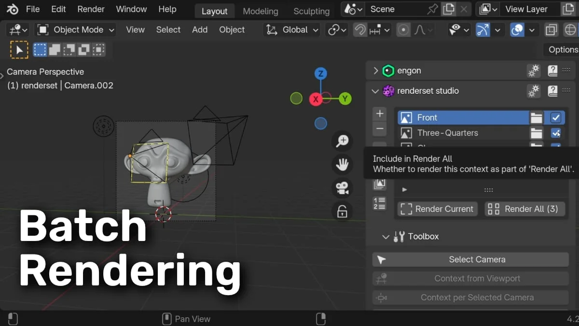Screen dimensions: 579x326
Task: Open engon preferences via its gear icon
Action: tap(534, 71)
